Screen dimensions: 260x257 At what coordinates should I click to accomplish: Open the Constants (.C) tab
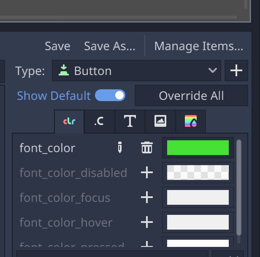[99, 121]
